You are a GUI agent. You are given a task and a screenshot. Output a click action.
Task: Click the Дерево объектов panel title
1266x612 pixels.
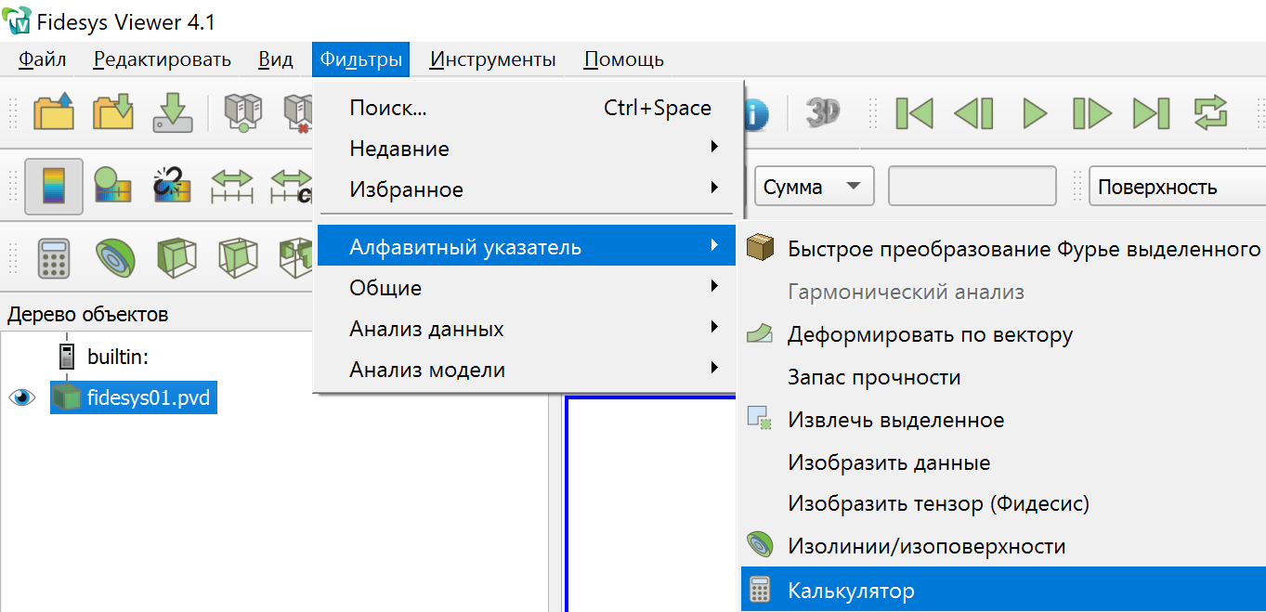tap(88, 314)
